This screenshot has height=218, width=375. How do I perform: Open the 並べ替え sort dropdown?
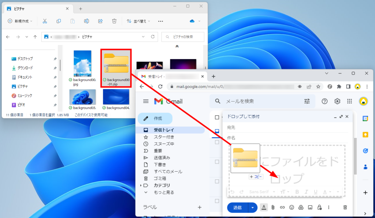coord(138,21)
